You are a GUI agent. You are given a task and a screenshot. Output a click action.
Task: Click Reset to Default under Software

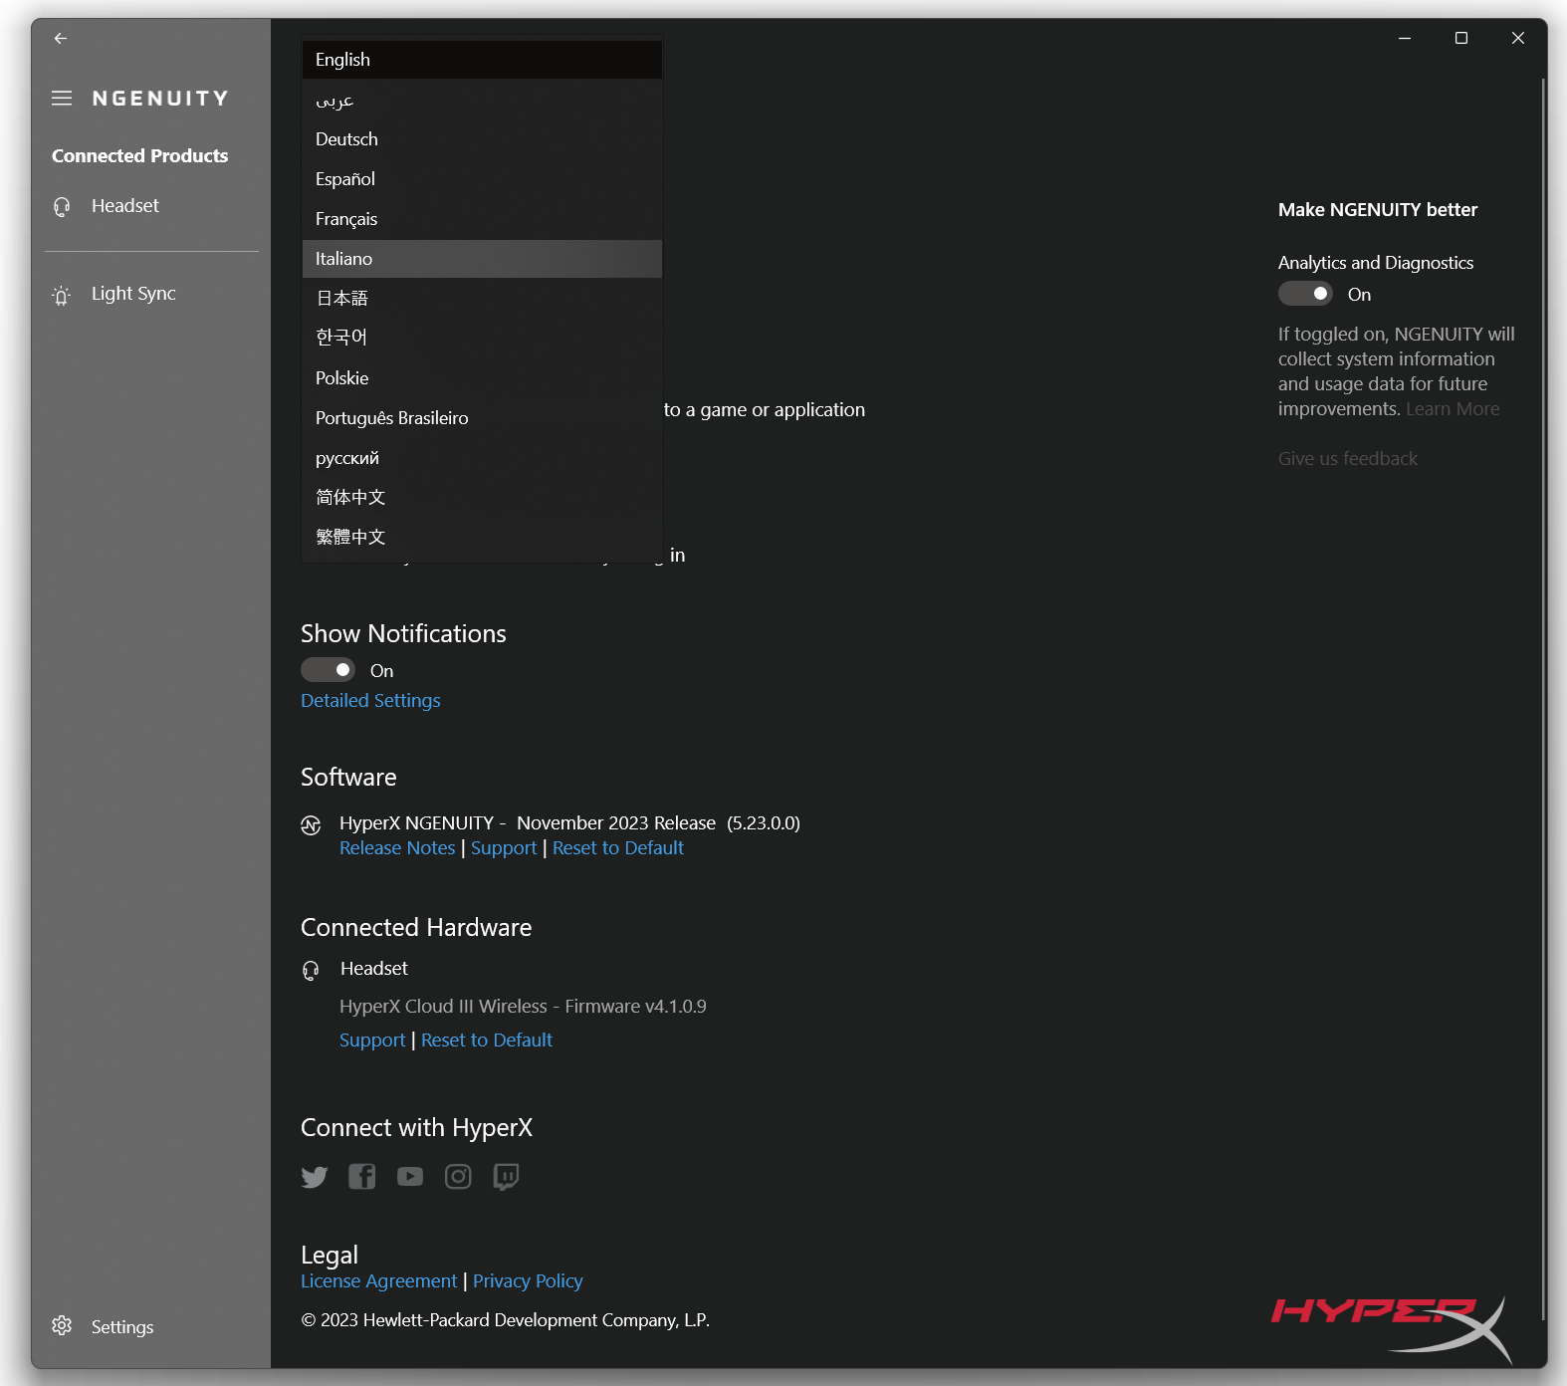tap(618, 847)
